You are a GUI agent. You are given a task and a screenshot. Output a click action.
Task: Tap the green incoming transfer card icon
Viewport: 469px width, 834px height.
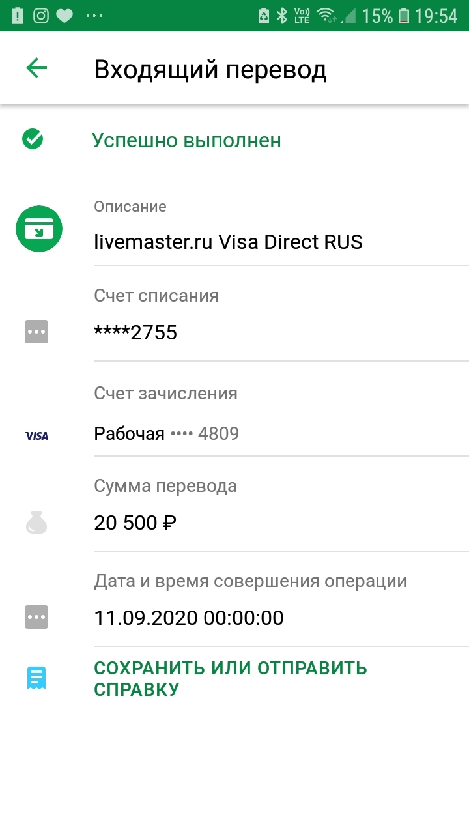[39, 229]
